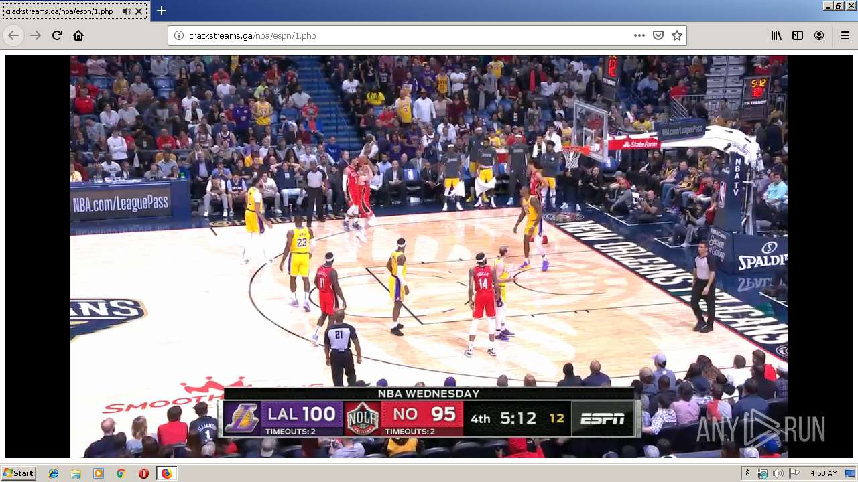Open the Firefox home page
858x482 pixels.
tap(78, 35)
